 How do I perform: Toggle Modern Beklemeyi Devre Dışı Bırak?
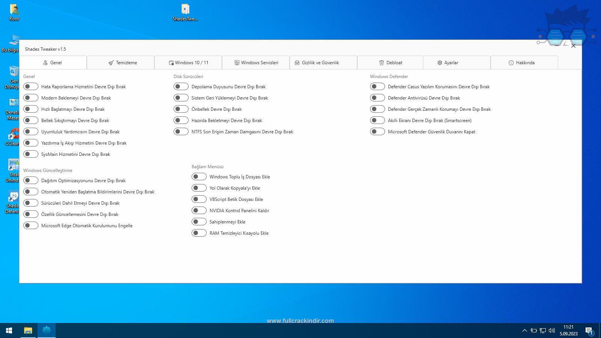(x=31, y=98)
